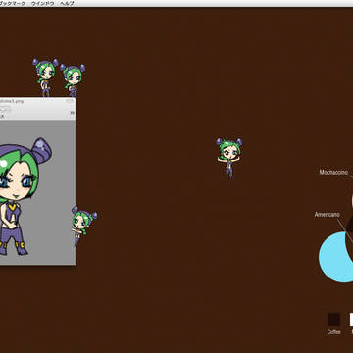This screenshot has width=353, height=353.
Task: Click the light blue circle in the coffee chart
Action: pos(335,257)
